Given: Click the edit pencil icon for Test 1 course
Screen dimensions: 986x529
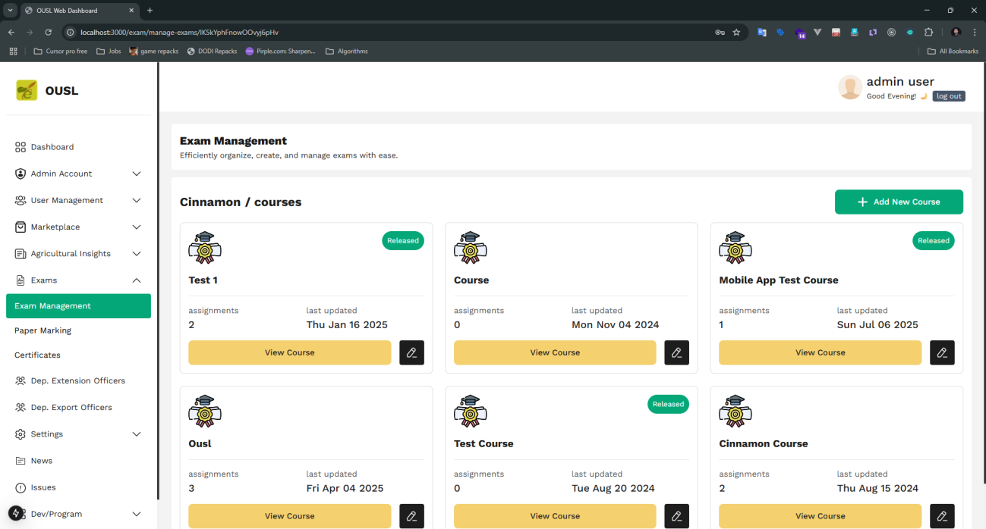Looking at the screenshot, I should (411, 352).
